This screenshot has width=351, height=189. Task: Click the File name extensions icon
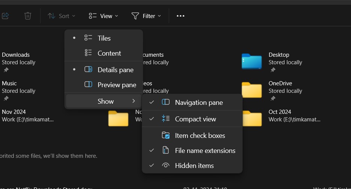[165, 150]
